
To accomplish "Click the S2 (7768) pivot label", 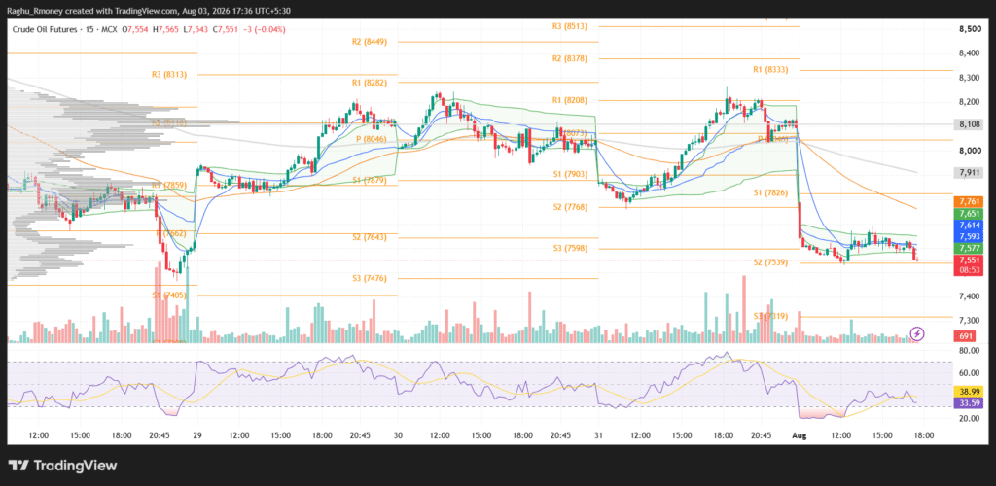I will [569, 207].
